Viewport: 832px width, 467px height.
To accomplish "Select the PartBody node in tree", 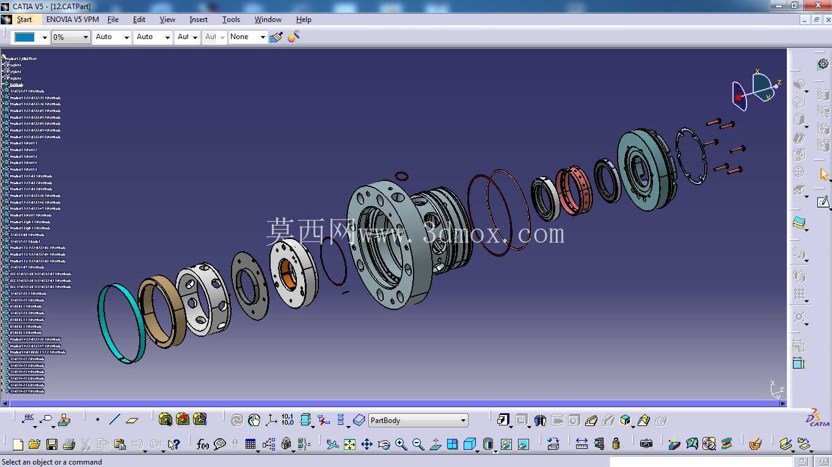I will [16, 84].
